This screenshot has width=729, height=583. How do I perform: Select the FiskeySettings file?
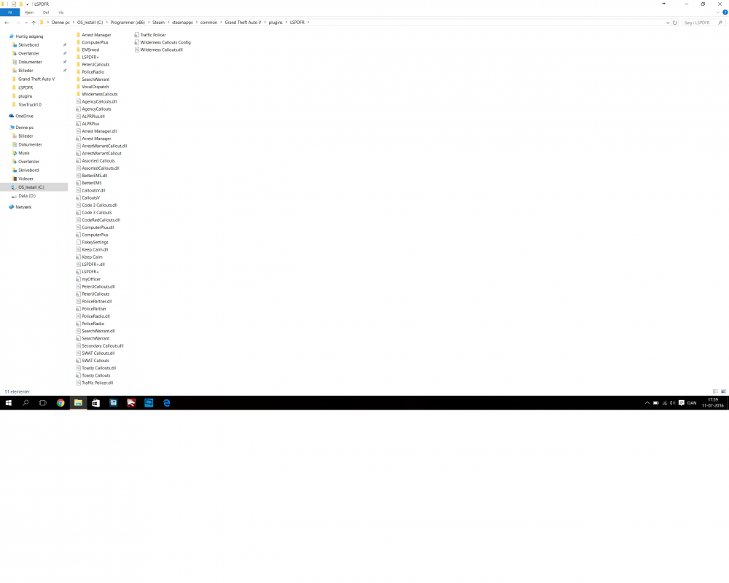(95, 242)
